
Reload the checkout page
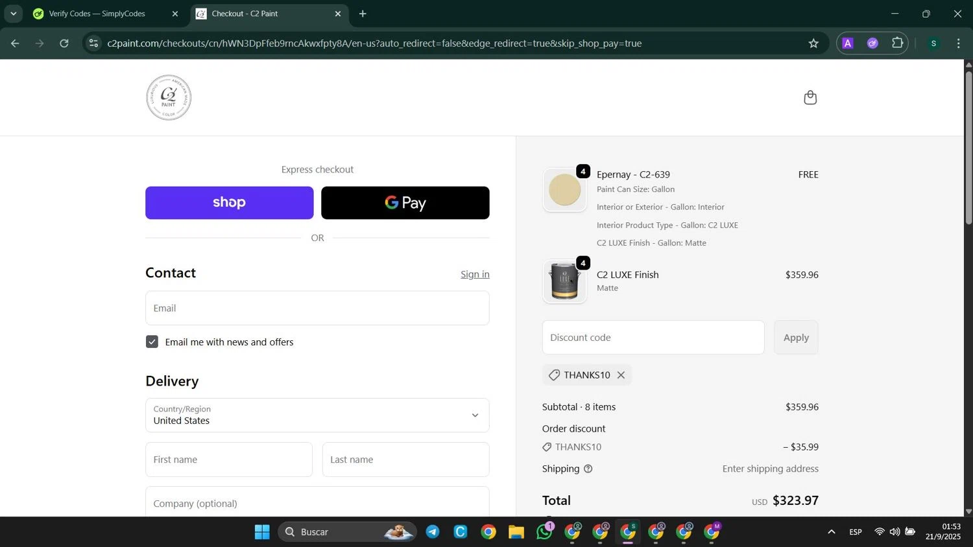(64, 43)
